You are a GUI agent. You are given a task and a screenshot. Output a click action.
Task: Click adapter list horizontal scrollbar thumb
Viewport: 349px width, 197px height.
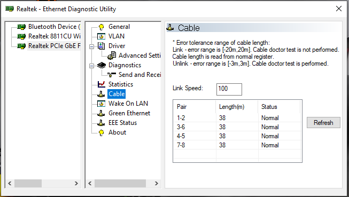tap(28, 184)
